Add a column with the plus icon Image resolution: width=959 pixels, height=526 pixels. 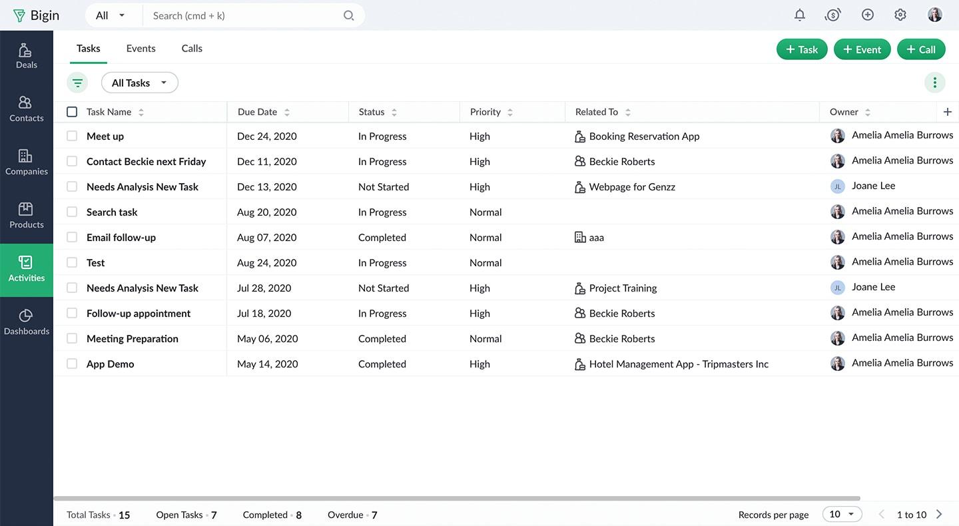pyautogui.click(x=948, y=112)
